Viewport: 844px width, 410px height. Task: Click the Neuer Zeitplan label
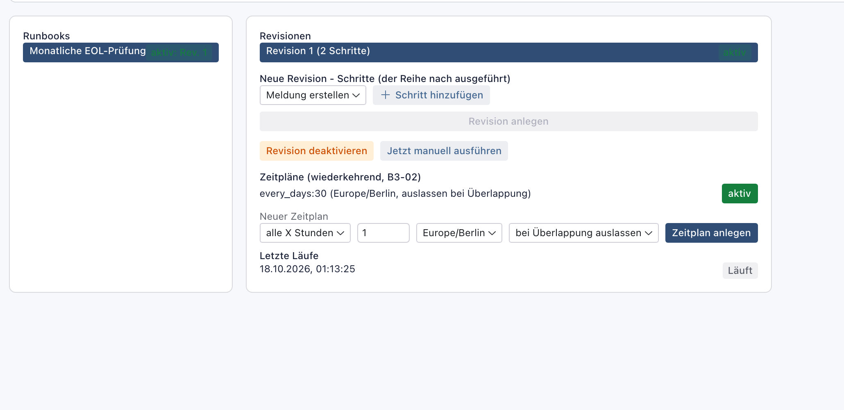coord(294,216)
